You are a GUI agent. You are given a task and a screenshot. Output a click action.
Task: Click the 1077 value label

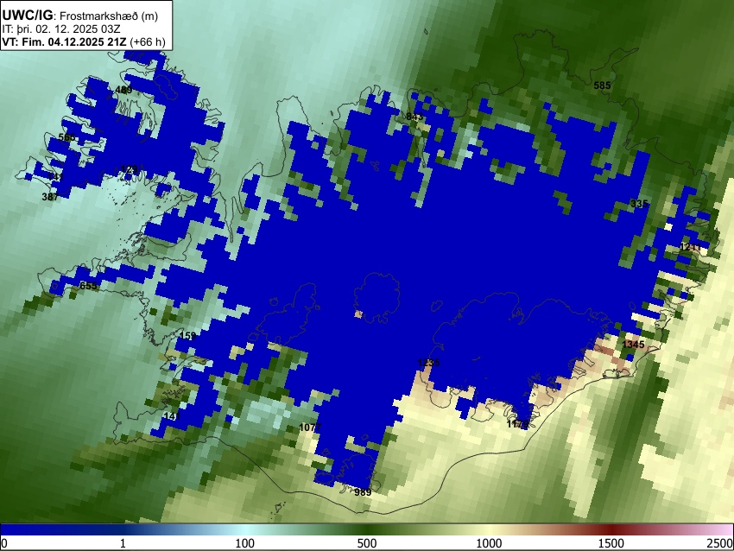pyautogui.click(x=310, y=427)
